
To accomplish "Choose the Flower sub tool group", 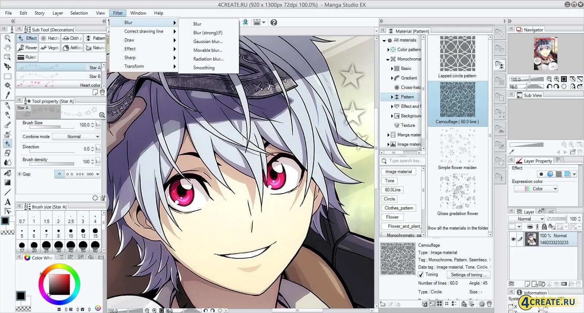I will pos(27,48).
